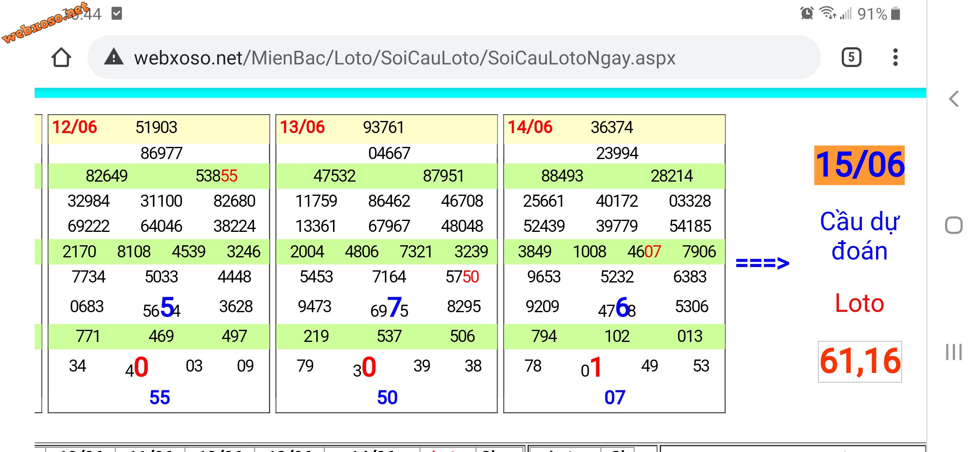
Task: Click number 8108 in 12/06 table
Action: point(134,252)
